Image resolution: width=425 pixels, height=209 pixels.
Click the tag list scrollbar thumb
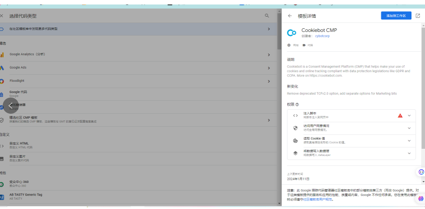pos(279,31)
